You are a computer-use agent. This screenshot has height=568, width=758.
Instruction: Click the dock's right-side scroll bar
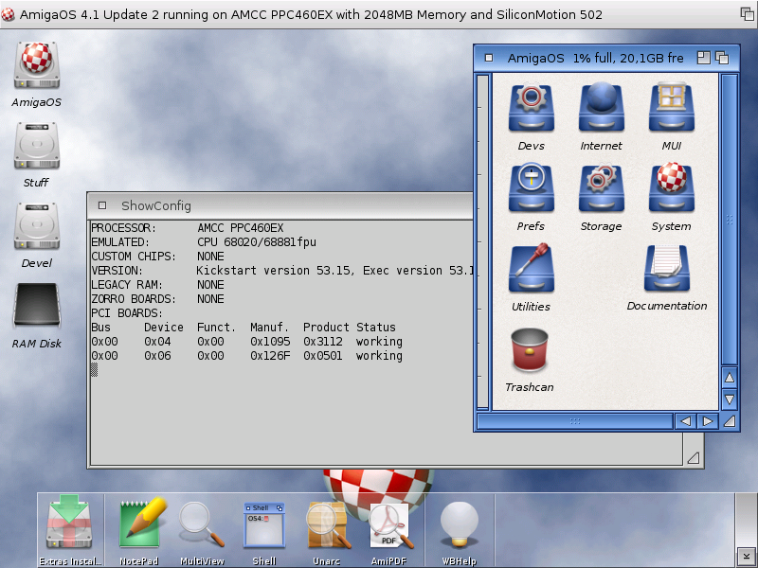pyautogui.click(x=746, y=521)
